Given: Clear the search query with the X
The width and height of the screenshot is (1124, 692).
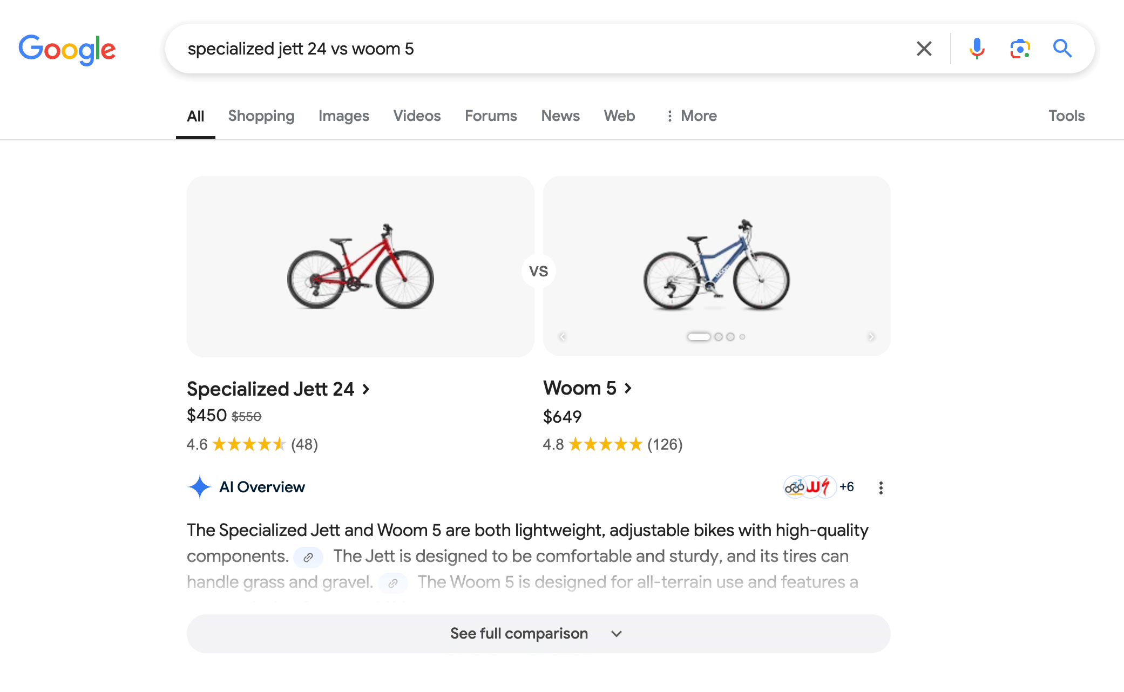Looking at the screenshot, I should (924, 49).
